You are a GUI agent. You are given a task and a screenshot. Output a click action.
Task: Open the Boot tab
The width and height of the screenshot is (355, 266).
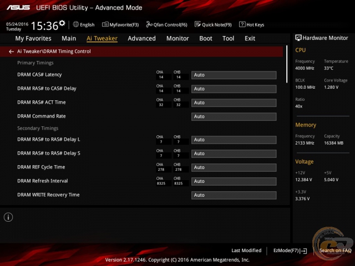point(206,38)
